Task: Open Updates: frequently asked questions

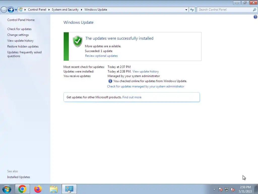Action: tap(24, 54)
